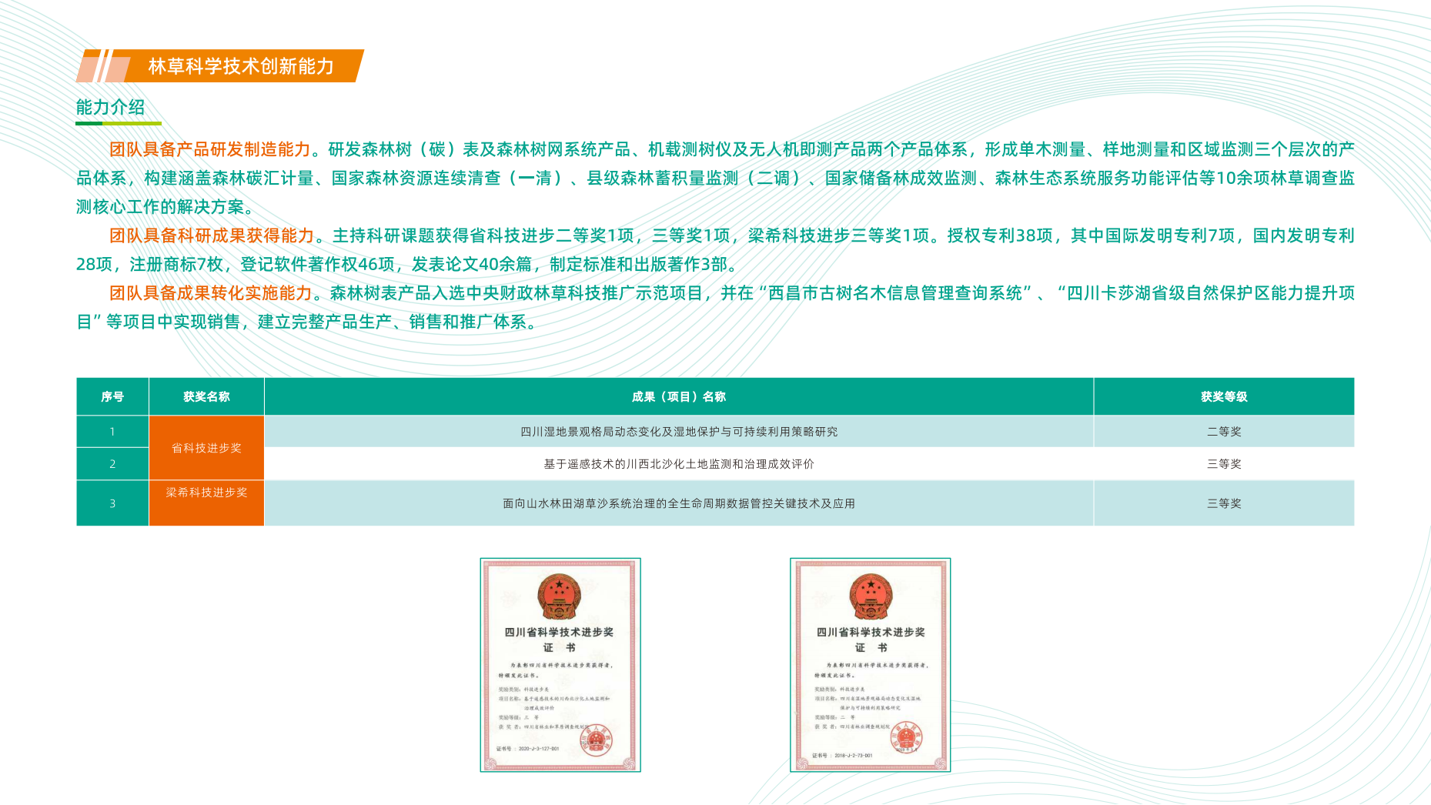Click the green underline beneath 能力介绍
Viewport: 1431px width, 805px height.
(x=118, y=123)
